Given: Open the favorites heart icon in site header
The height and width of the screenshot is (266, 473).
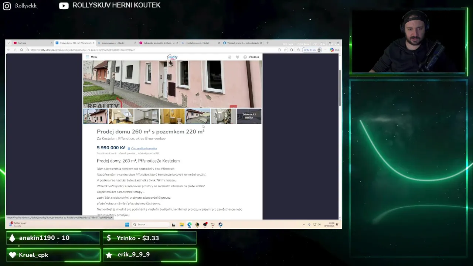Looking at the screenshot, I should point(237,57).
